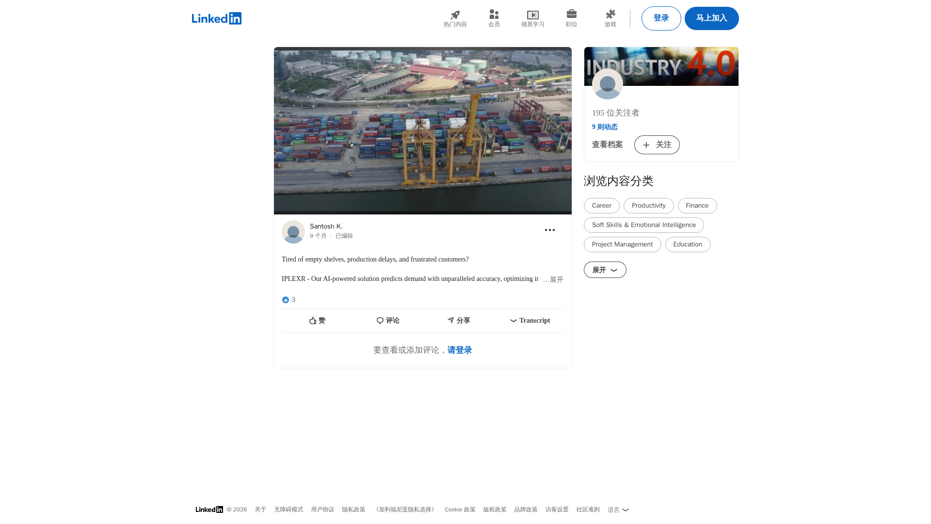The height and width of the screenshot is (524, 931).
Task: Toggle the Follow button with plus
Action: [657, 145]
